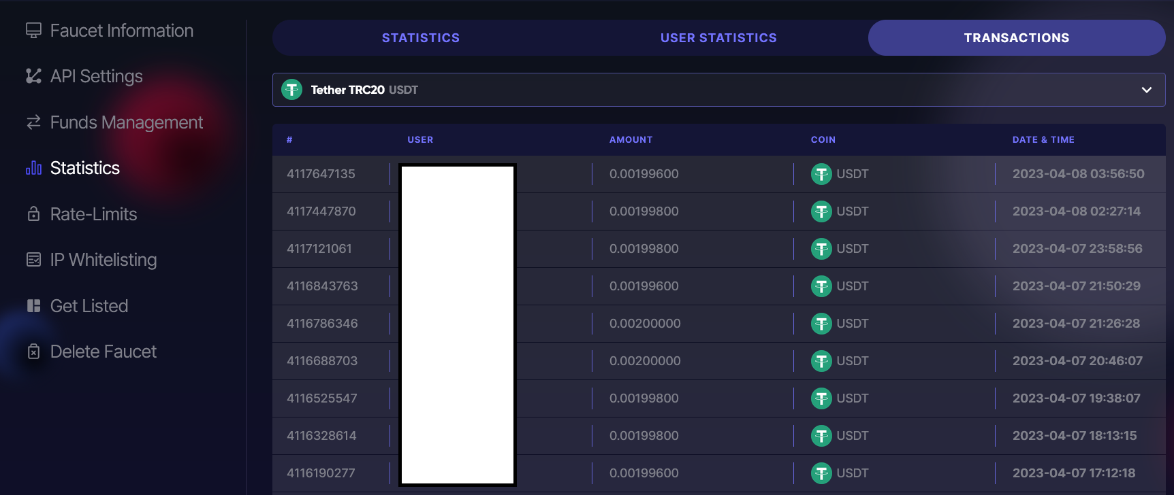Click USDT coin icon in row 4116843763
The height and width of the screenshot is (495, 1174).
tap(821, 286)
